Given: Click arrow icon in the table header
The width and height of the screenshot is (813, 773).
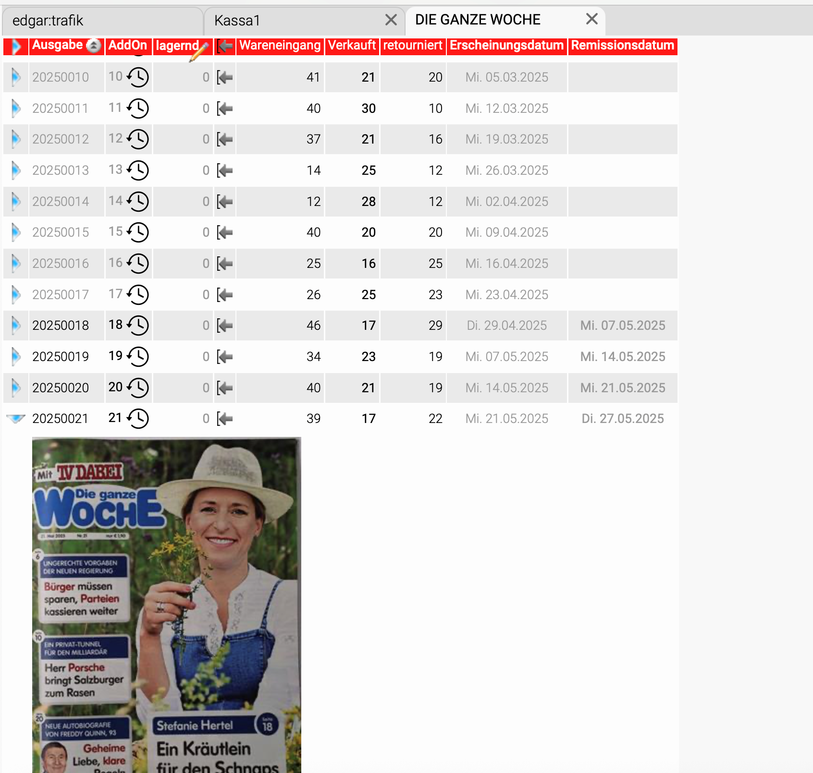Looking at the screenshot, I should coord(225,47).
